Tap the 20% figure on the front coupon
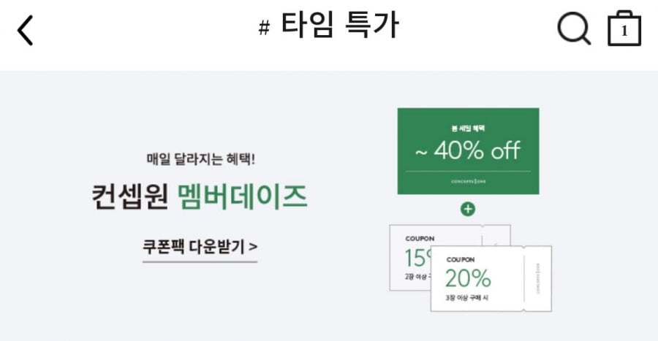 point(468,277)
